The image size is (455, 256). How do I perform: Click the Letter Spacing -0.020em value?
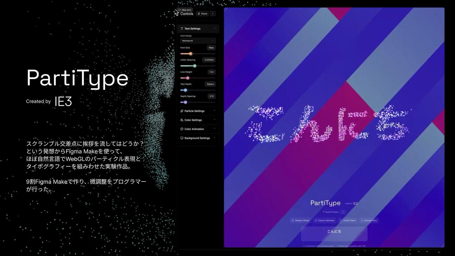209,60
